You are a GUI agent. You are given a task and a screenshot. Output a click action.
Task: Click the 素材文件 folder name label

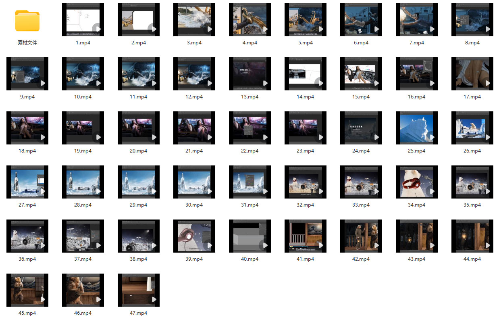pyautogui.click(x=27, y=43)
